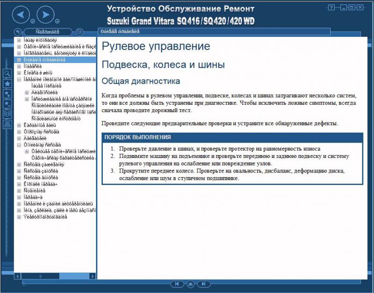Open the 'Ýëåêòðîîáîðóäîâàíèå' section
This screenshot has height=293, width=374.
click(45, 217)
